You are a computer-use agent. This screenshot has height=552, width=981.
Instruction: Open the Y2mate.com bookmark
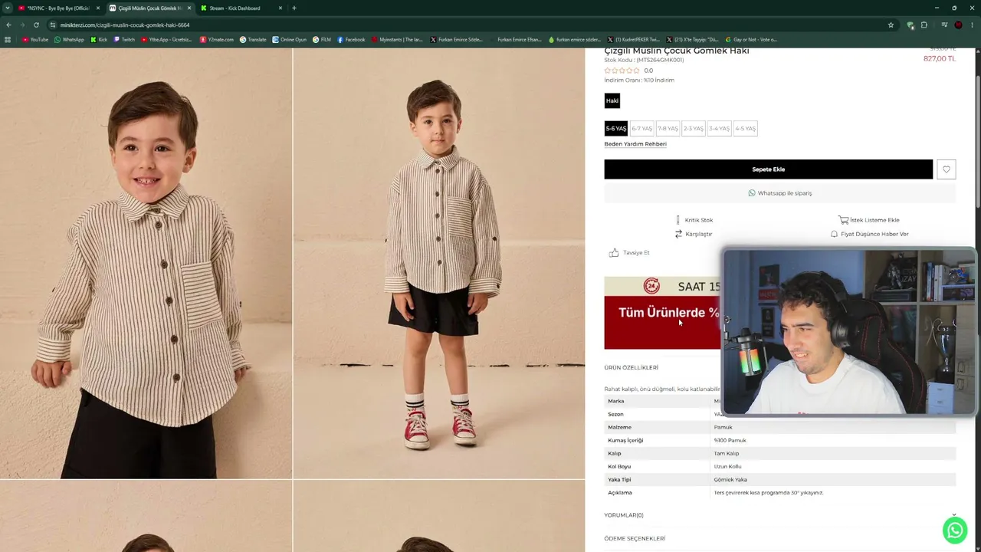coord(216,39)
